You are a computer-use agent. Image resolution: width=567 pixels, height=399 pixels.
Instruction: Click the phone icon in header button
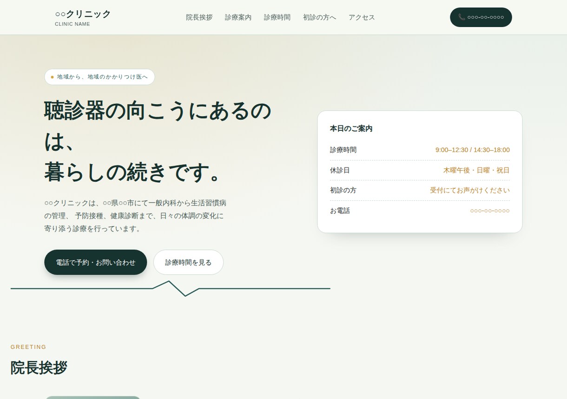462,17
